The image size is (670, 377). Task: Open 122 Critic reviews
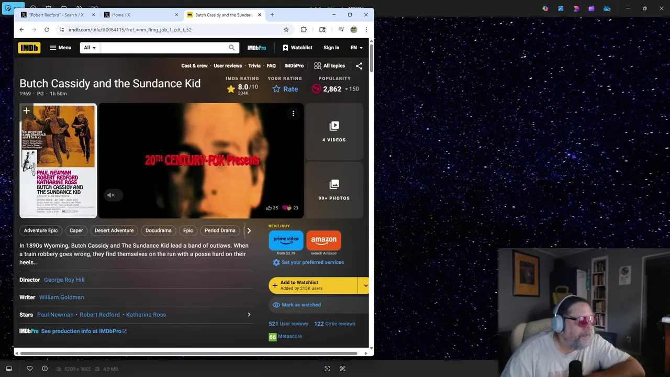coord(335,324)
